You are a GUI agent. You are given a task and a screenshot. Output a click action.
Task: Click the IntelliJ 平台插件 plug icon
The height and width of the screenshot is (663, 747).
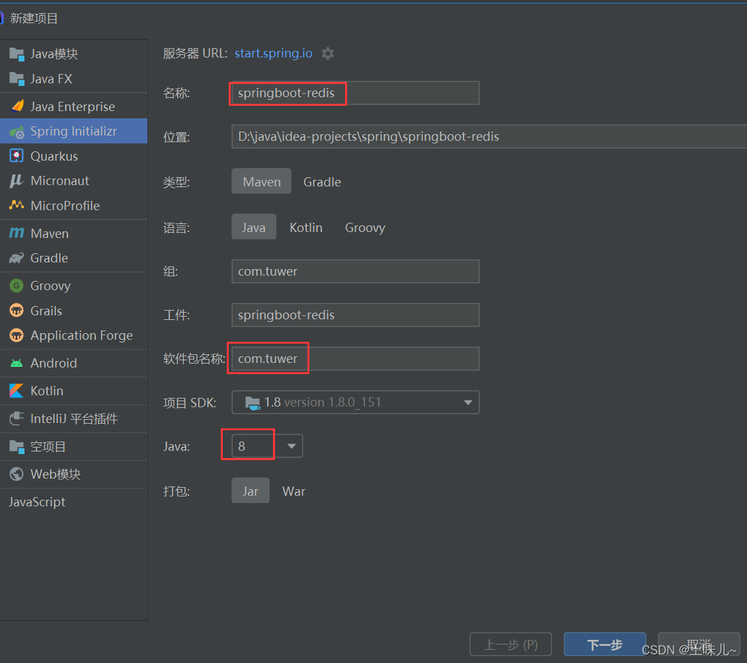[x=17, y=418]
